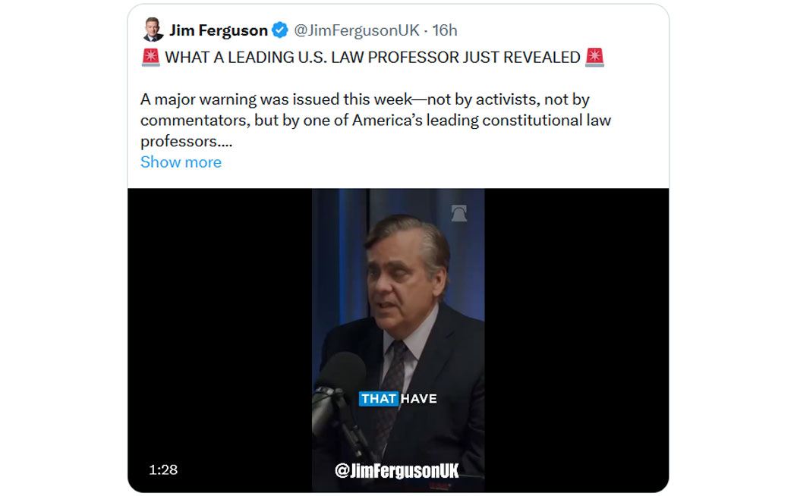This screenshot has width=797, height=496.
Task: Open the Jim Ferguson display name link
Action: 219,30
